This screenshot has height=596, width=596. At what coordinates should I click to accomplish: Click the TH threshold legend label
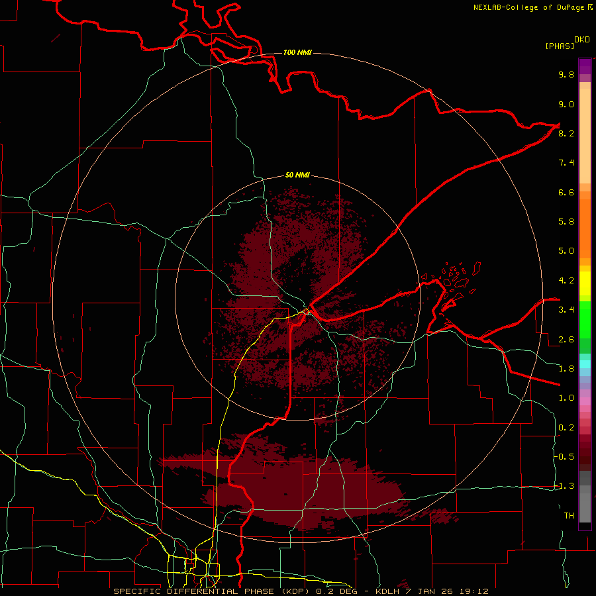569,515
